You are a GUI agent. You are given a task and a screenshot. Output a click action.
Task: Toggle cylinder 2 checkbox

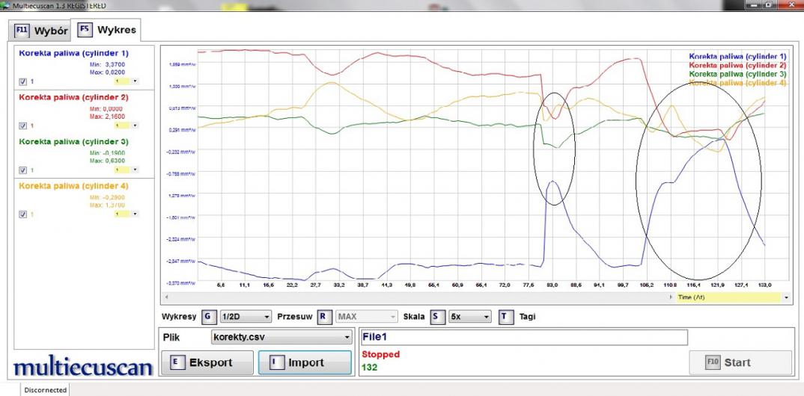[x=22, y=126]
